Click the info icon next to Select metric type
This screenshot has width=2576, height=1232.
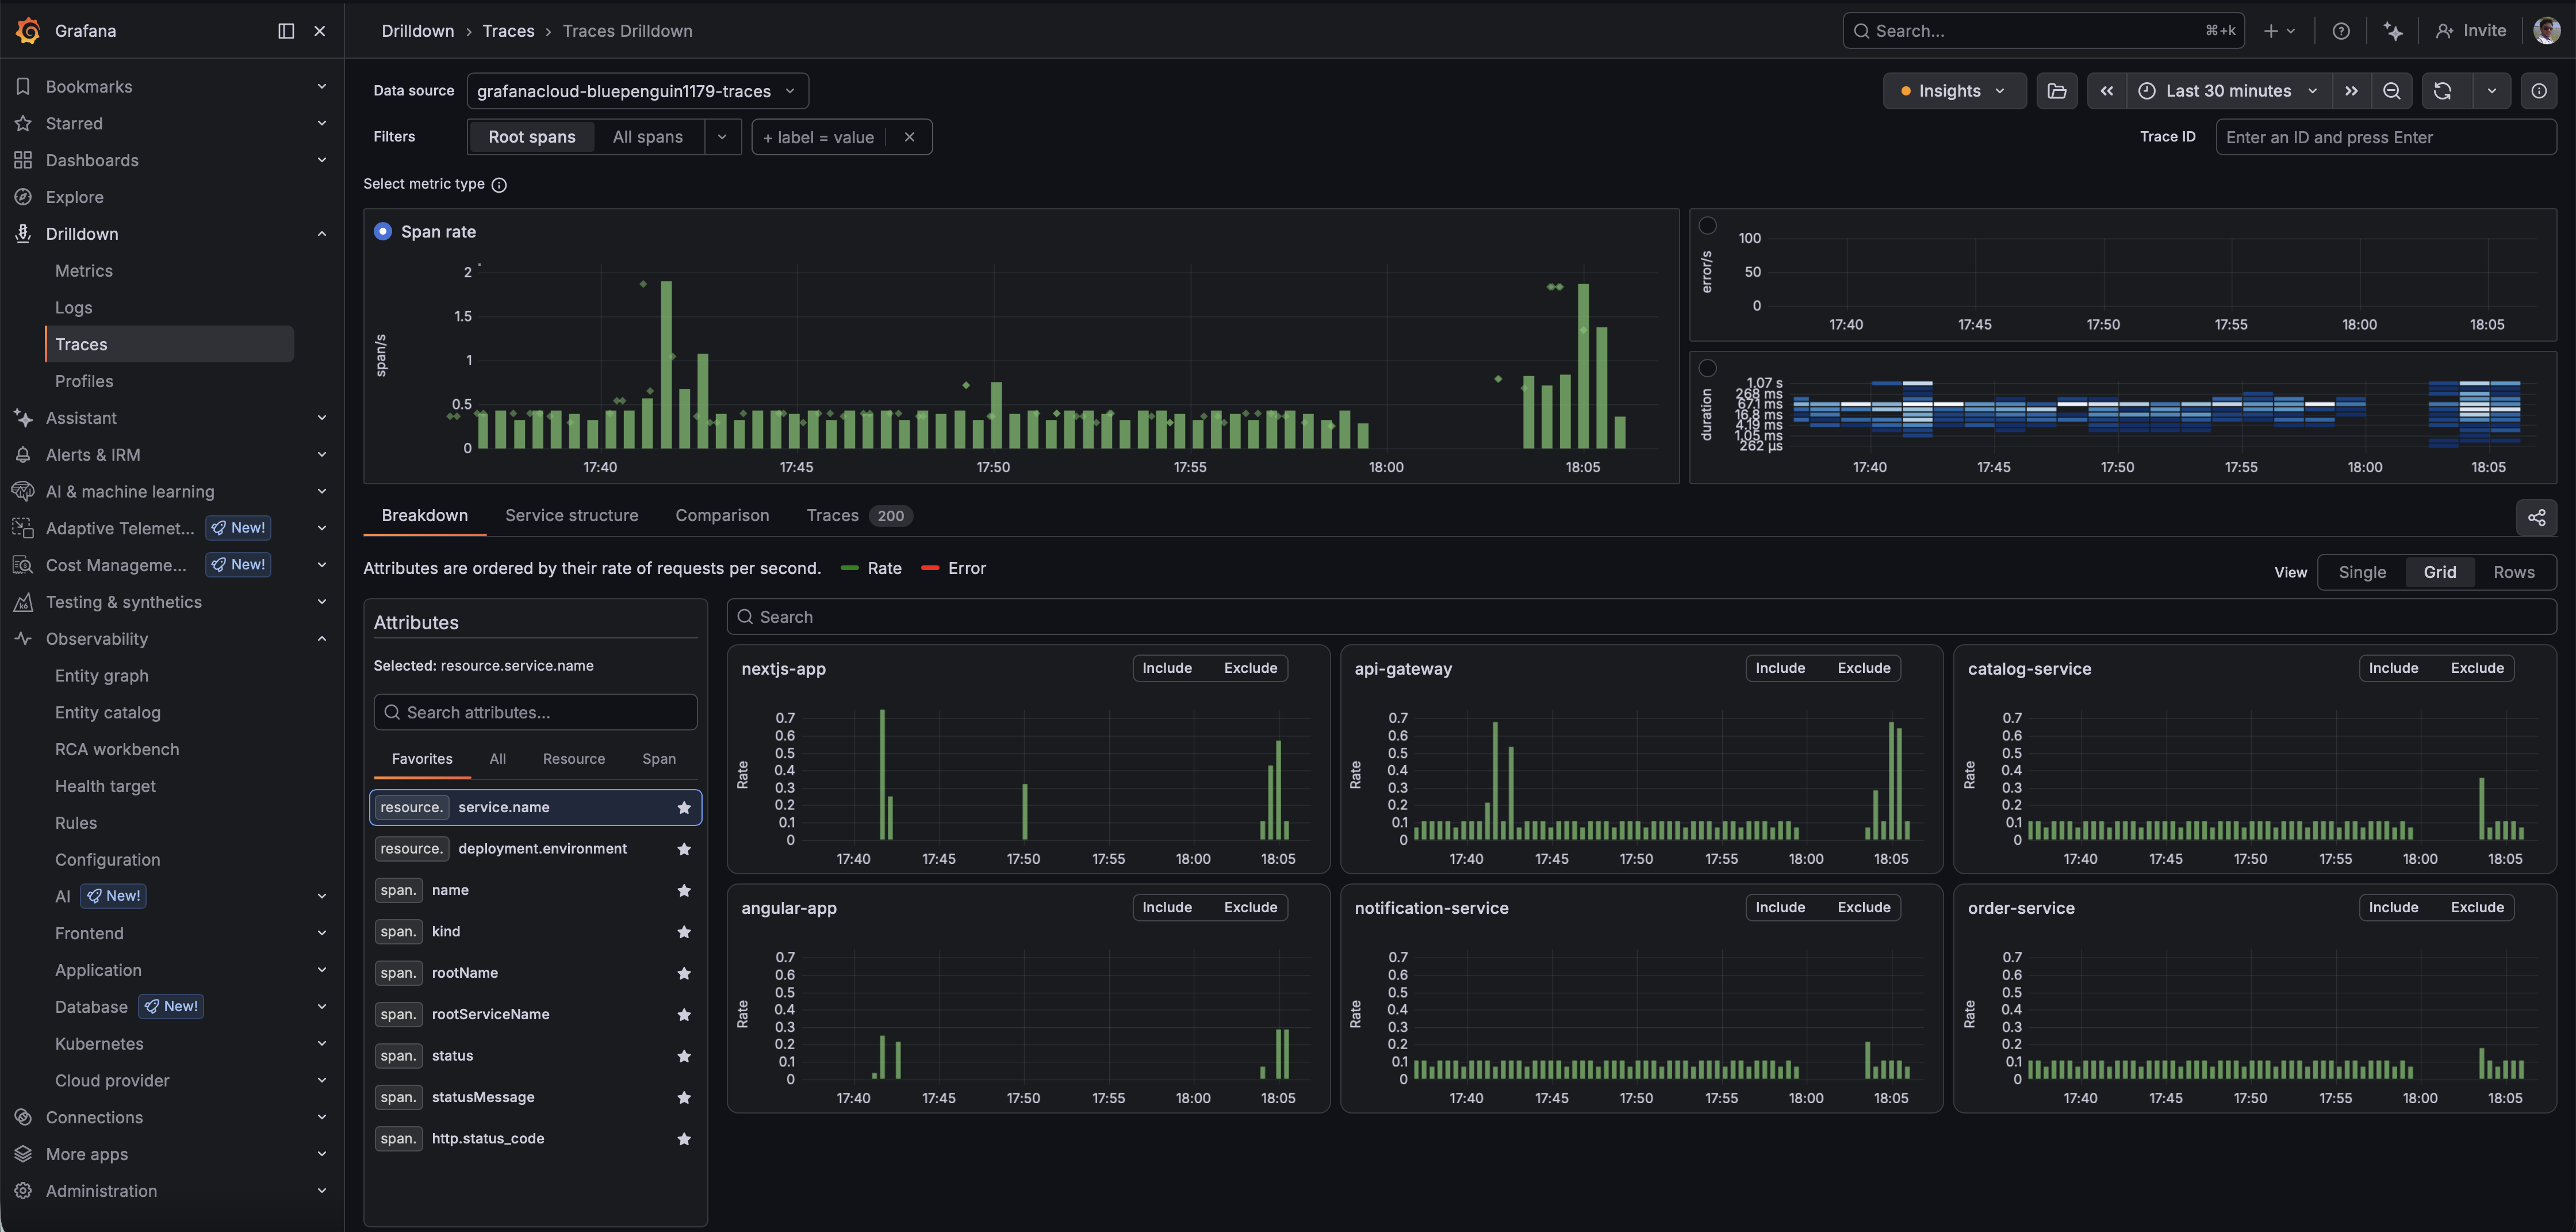click(x=499, y=185)
